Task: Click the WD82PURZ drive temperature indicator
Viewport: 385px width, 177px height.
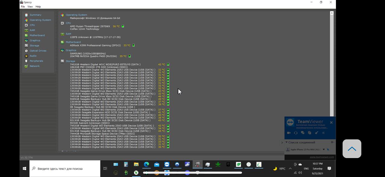Action: click(168, 64)
